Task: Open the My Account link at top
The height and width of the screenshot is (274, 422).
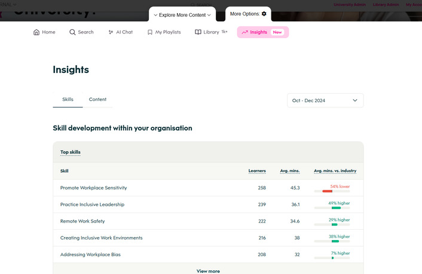Action: coord(414,5)
